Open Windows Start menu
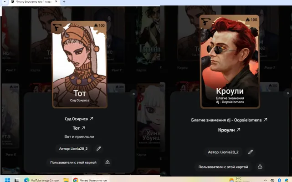Image resolution: width=292 pixels, height=182 pixels. (x=7, y=180)
